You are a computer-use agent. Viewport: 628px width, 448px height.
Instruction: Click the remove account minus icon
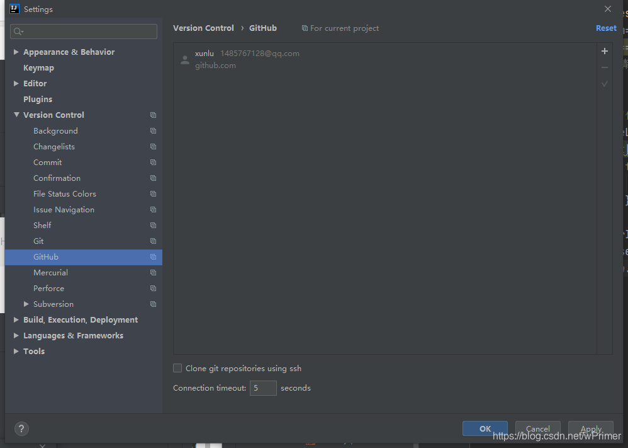click(604, 67)
